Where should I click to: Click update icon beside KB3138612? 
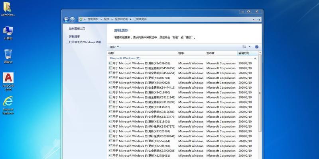pos(110,107)
